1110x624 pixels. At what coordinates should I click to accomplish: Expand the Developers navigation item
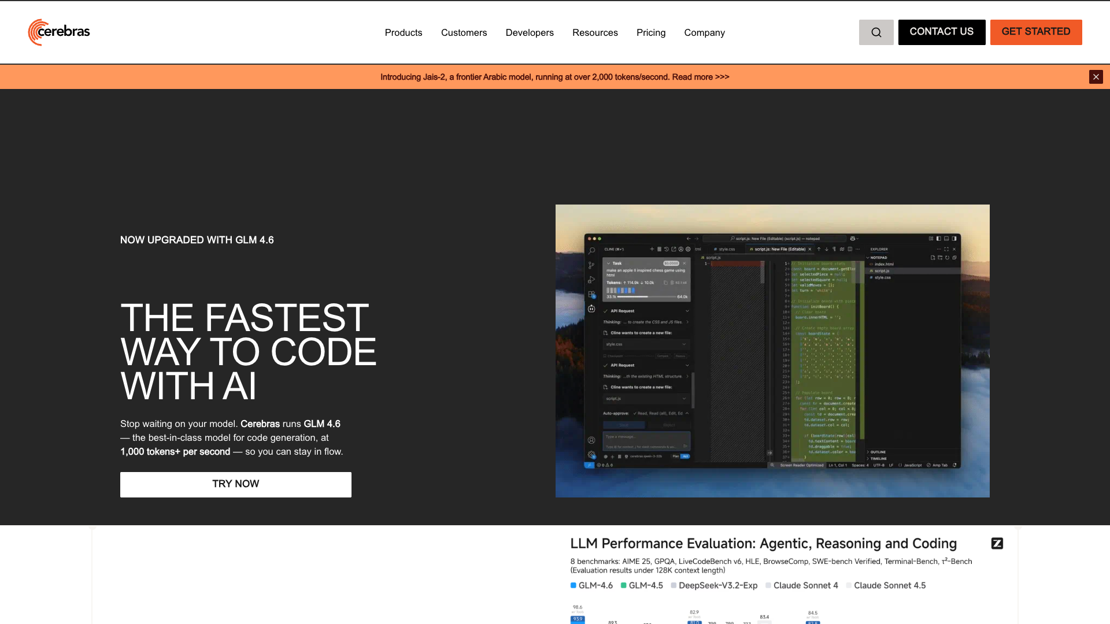pyautogui.click(x=530, y=32)
